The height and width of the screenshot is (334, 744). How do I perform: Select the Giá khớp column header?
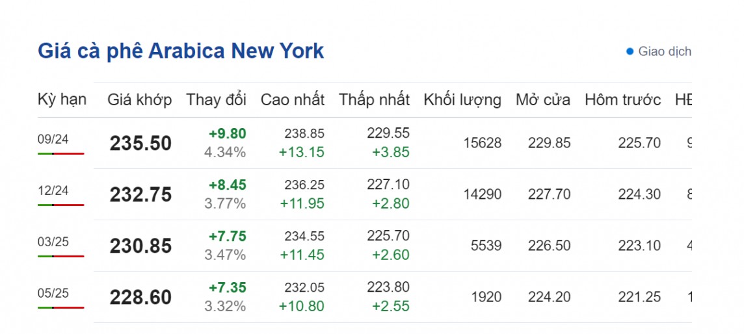click(140, 100)
